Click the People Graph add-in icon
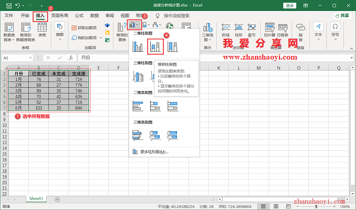Screen dimensions: 356x210 (107, 40)
